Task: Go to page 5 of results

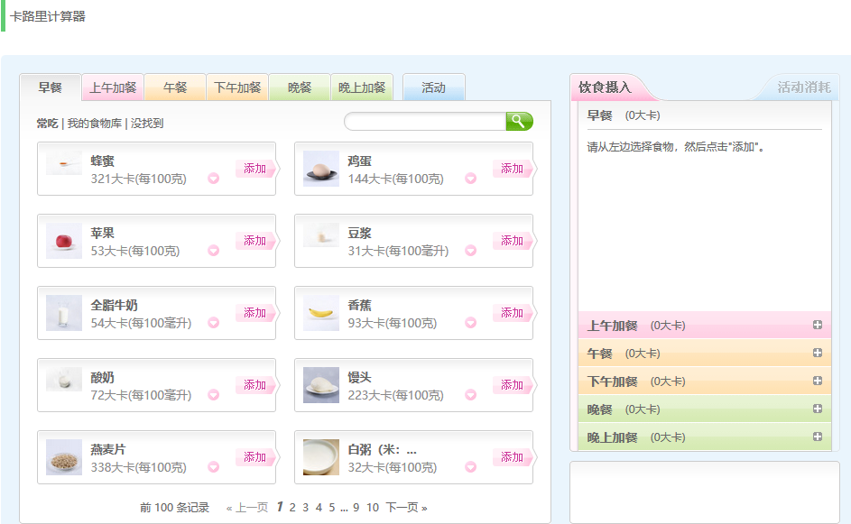Action: (331, 508)
